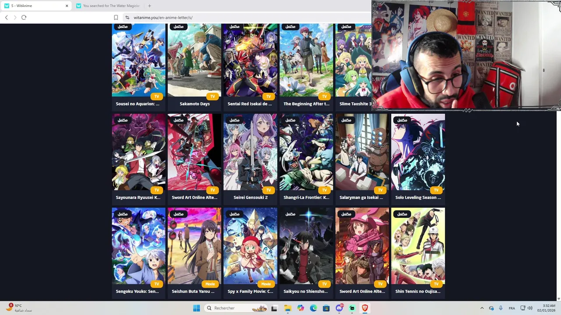Open Sousei no Aquarion poster
This screenshot has height=315, width=561.
click(138, 60)
